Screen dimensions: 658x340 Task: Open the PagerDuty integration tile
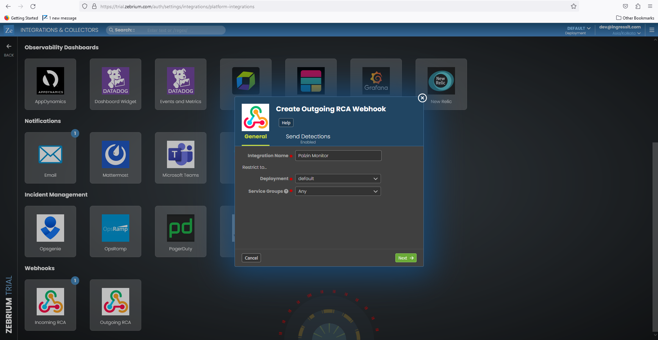tap(181, 231)
